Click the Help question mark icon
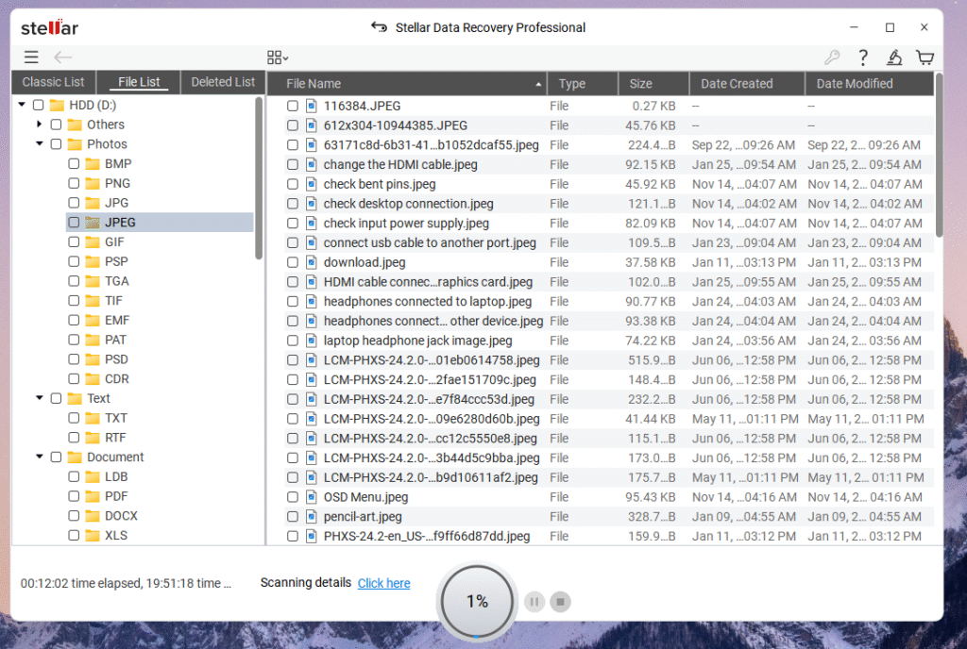967x649 pixels. [862, 57]
